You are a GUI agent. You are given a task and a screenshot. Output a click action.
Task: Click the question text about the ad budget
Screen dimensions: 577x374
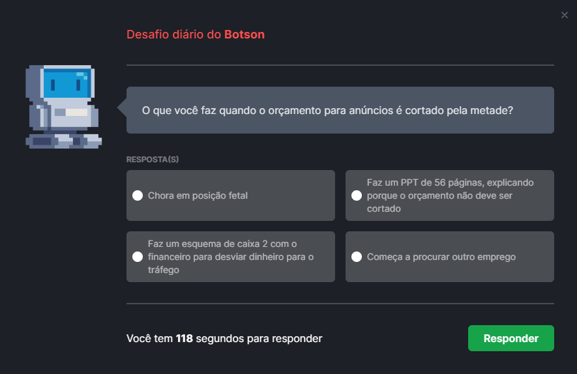pos(327,110)
